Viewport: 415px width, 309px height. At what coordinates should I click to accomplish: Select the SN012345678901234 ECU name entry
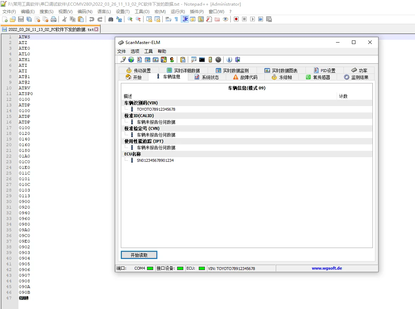point(155,160)
